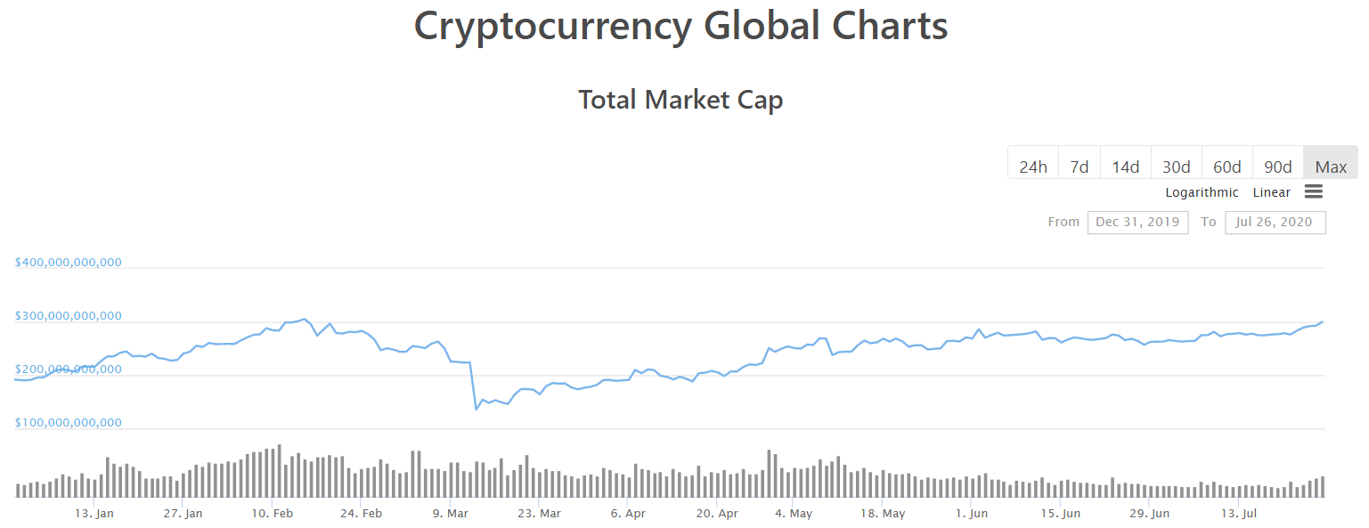Choose the 60d time range
The height and width of the screenshot is (528, 1369).
[1227, 167]
